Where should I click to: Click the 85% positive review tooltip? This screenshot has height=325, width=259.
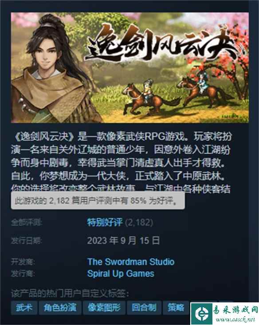point(98,200)
